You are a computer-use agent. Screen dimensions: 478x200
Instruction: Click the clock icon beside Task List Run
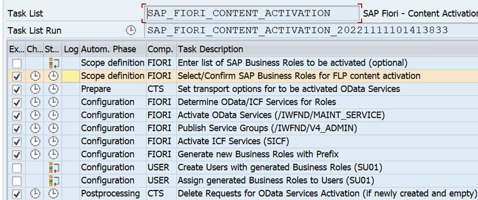131,30
